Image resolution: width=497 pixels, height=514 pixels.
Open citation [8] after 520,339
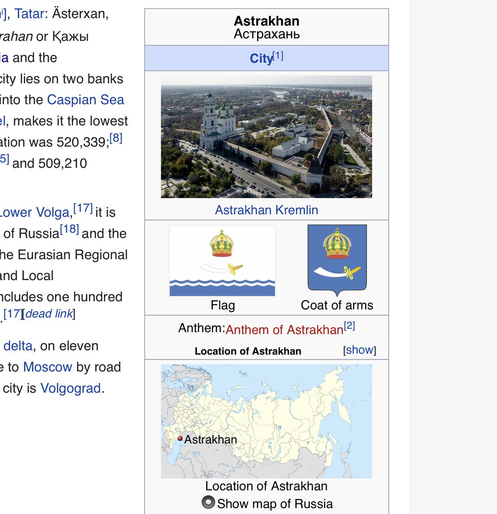116,138
